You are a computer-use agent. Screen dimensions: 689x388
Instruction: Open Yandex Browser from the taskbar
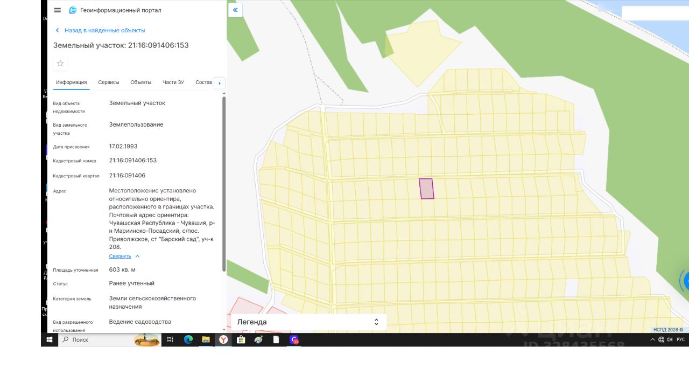(223, 339)
